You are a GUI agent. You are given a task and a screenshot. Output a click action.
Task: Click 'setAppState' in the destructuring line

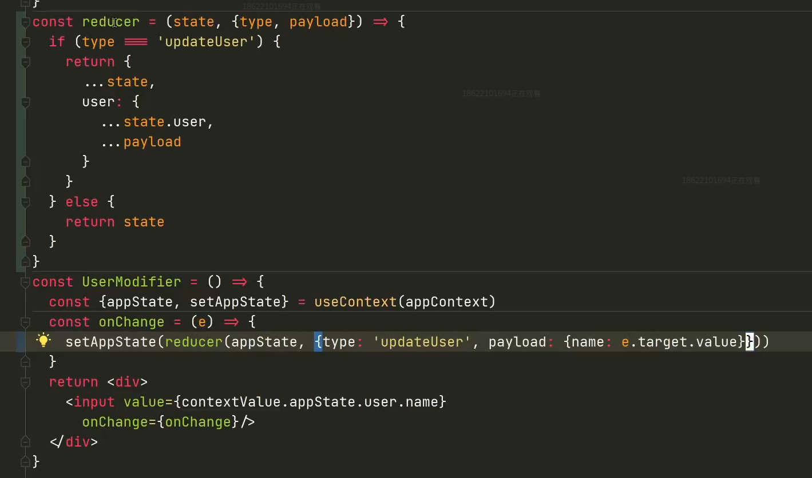[x=235, y=302]
